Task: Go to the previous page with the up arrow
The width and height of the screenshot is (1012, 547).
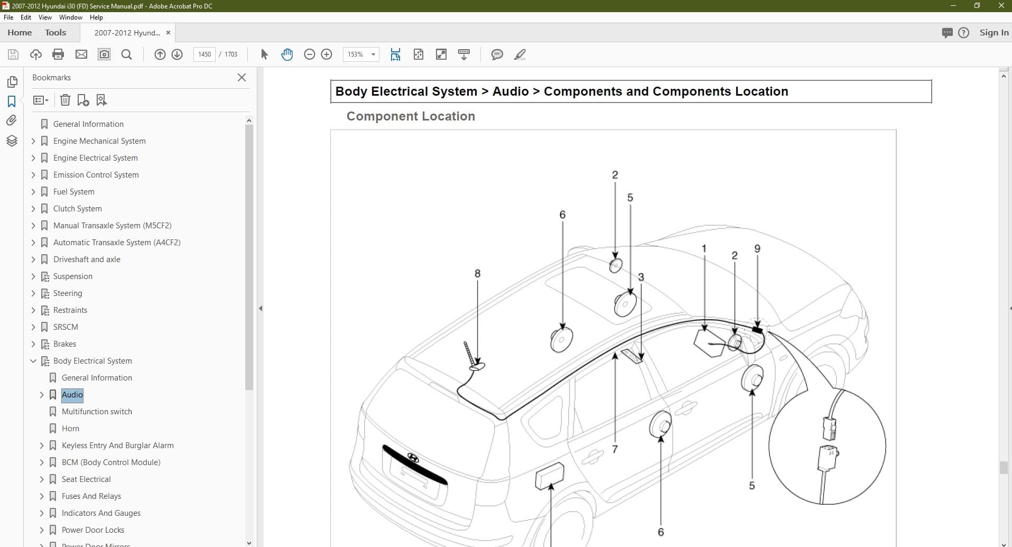Action: tap(160, 54)
